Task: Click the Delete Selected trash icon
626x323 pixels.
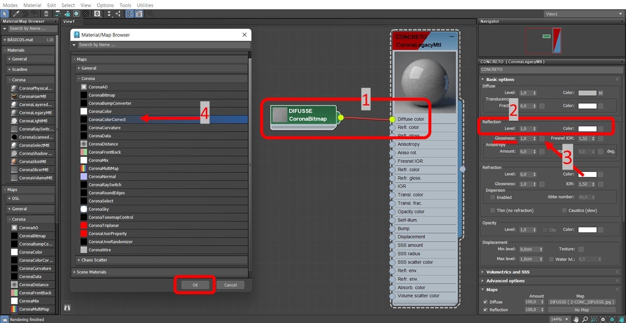Action: (46, 14)
